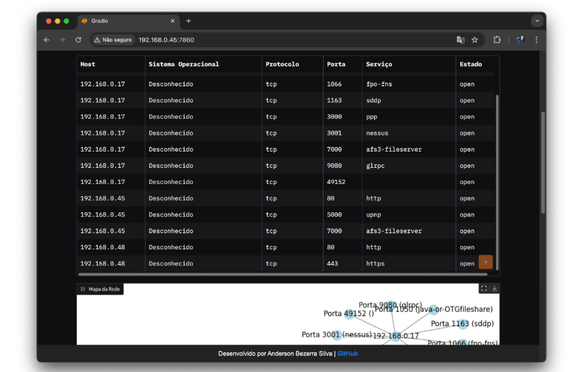581x372 pixels.
Task: Click the table's horizontal scrollbar
Action: coord(270,274)
